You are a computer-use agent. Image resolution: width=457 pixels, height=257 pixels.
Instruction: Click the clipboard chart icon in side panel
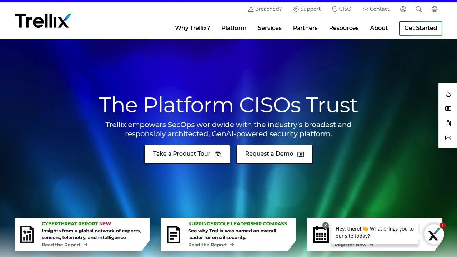click(x=448, y=123)
